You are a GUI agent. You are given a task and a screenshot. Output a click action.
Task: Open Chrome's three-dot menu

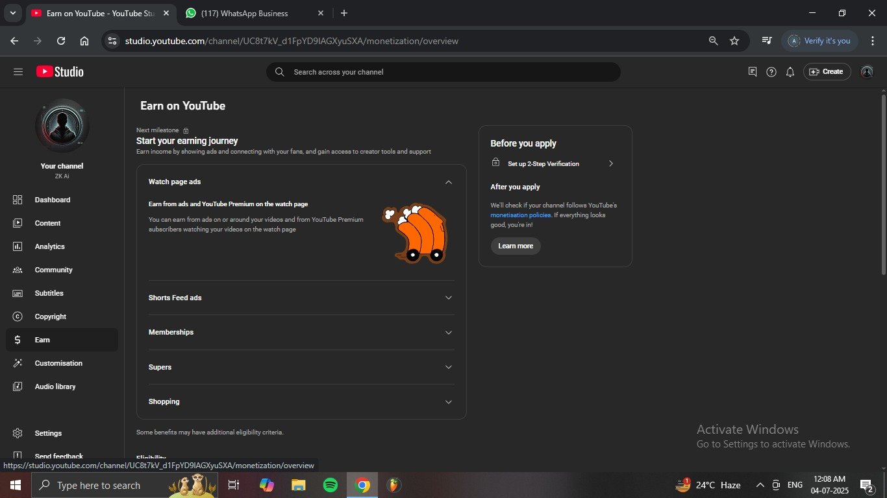[873, 41]
